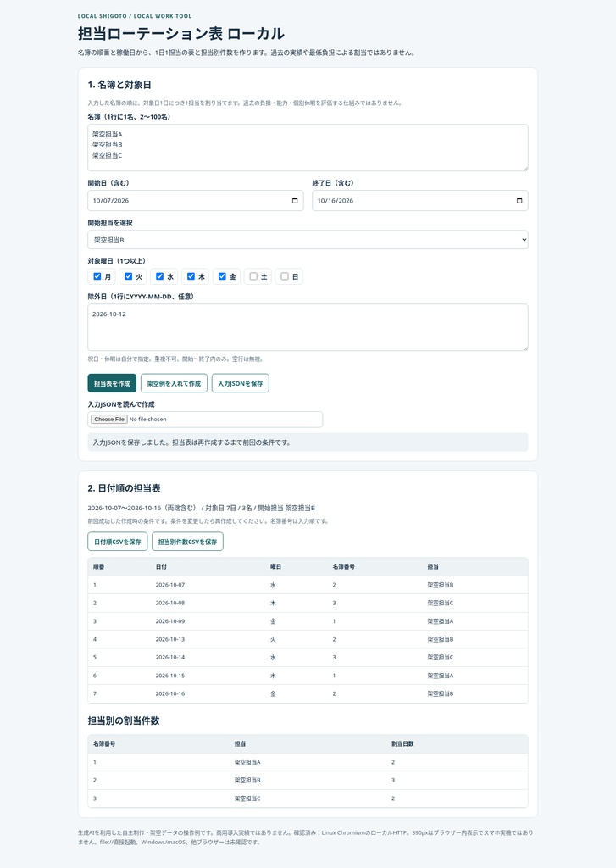Toggle the 火 weekday checkbox
The image size is (616, 868).
pos(129,276)
